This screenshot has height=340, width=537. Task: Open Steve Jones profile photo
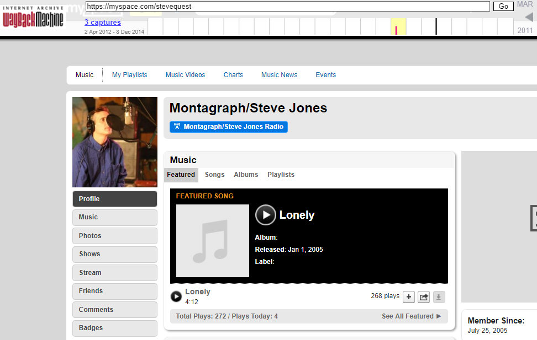pos(115,142)
